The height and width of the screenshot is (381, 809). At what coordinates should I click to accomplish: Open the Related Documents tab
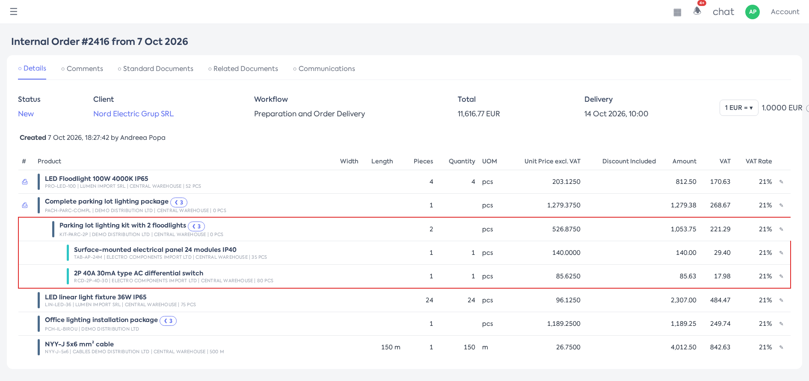(x=243, y=69)
